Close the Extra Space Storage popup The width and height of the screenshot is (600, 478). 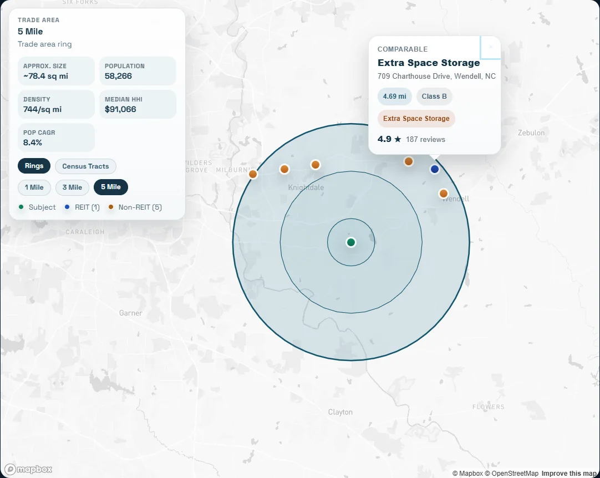coord(491,47)
